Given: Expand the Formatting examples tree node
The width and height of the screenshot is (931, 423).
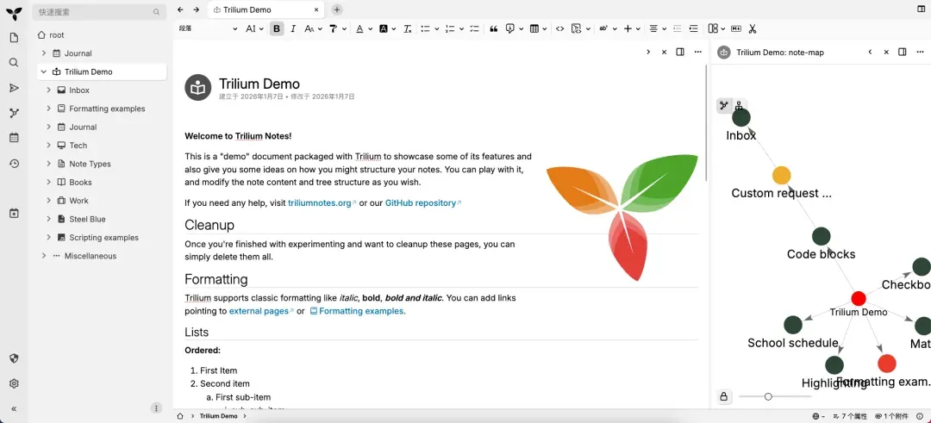Looking at the screenshot, I should [x=49, y=109].
